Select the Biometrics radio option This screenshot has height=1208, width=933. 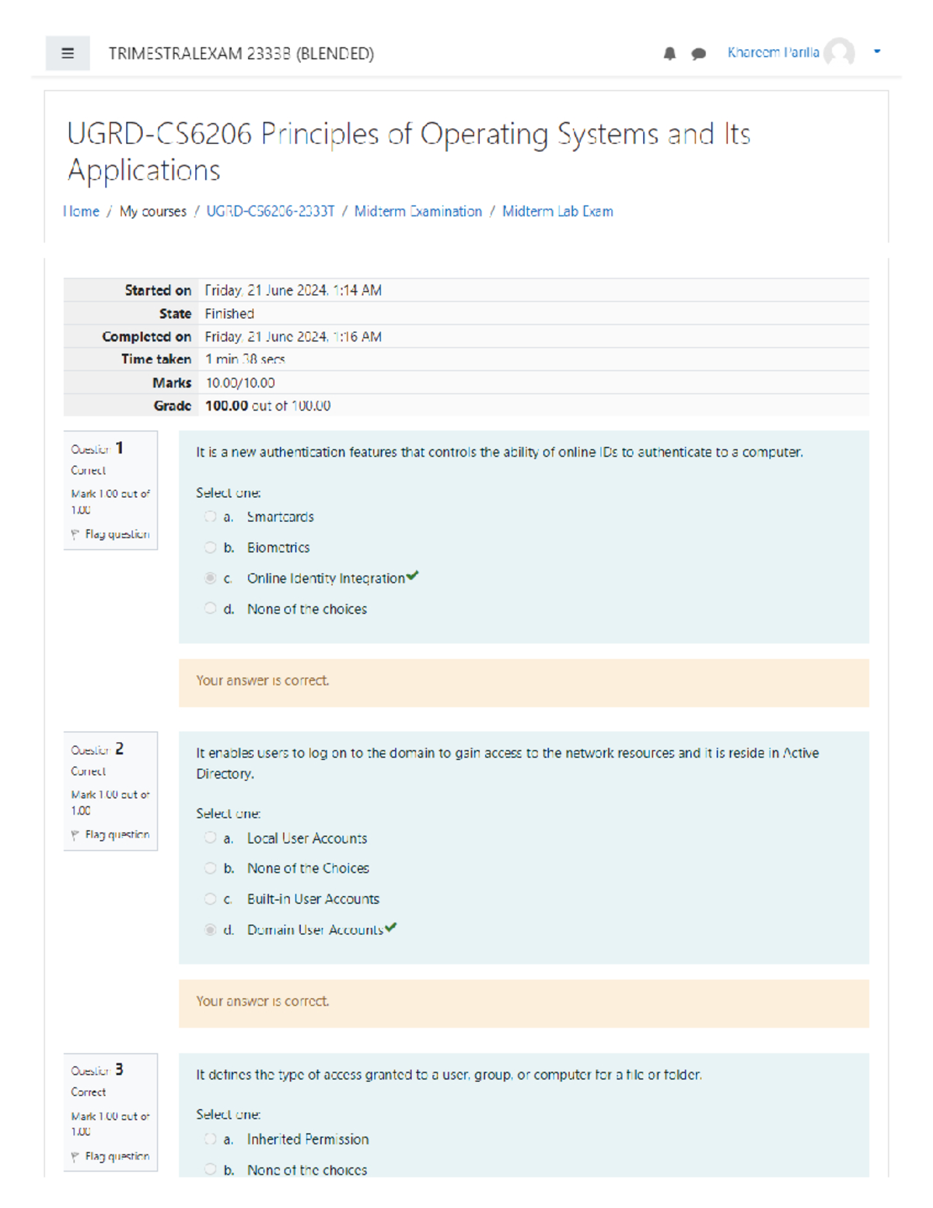click(210, 548)
